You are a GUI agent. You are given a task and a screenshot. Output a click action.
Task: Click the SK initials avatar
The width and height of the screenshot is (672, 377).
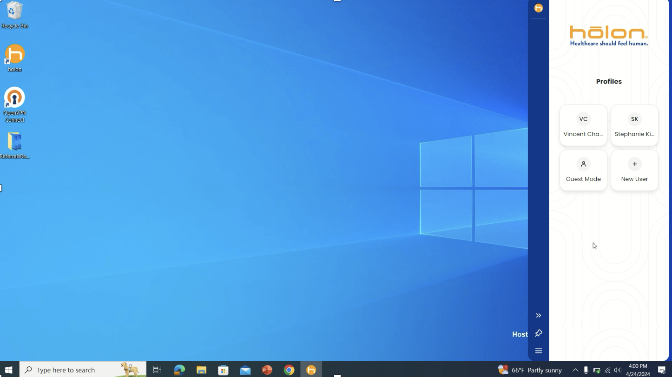coord(634,119)
